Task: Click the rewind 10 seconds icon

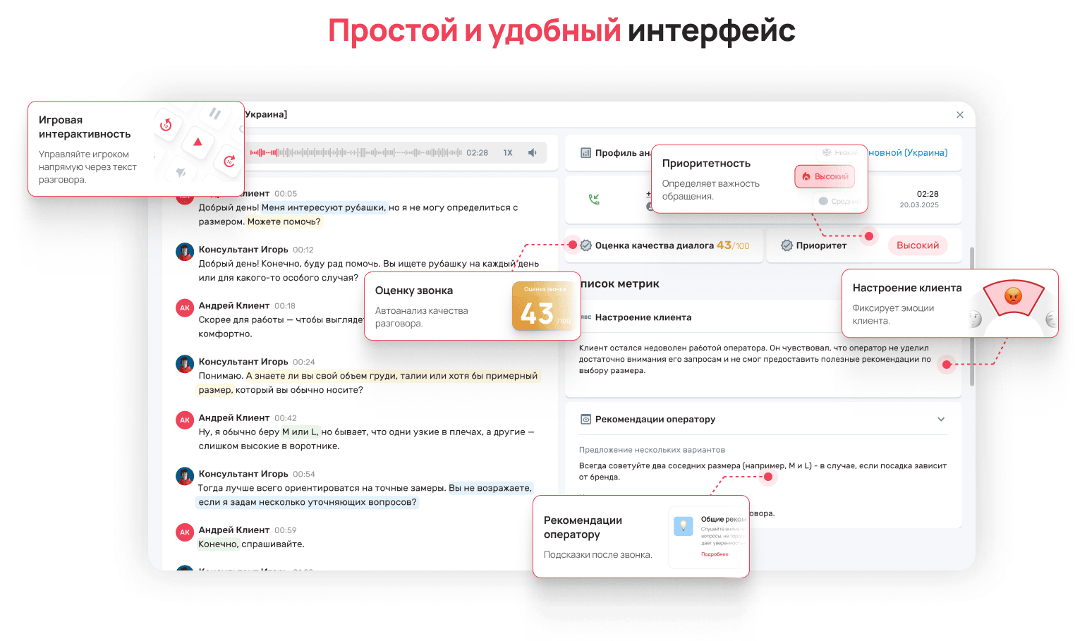Action: tap(166, 125)
